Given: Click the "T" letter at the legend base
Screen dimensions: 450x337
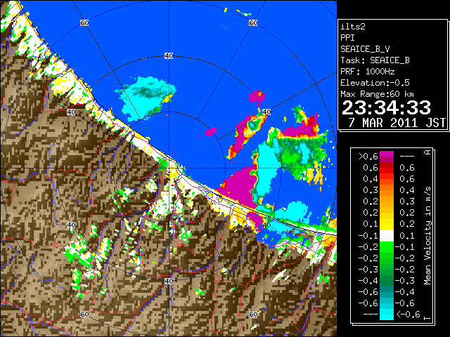Looking at the screenshot, I should [x=427, y=318].
